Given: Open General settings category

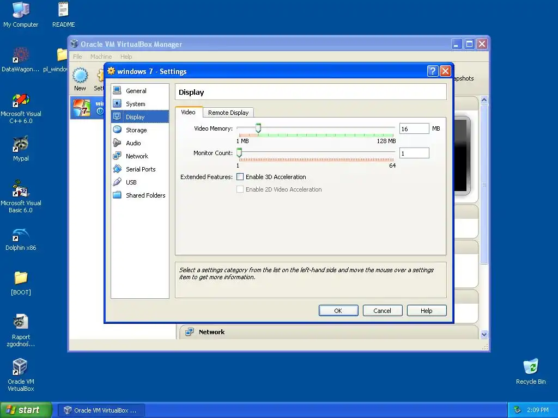Looking at the screenshot, I should click(x=140, y=91).
